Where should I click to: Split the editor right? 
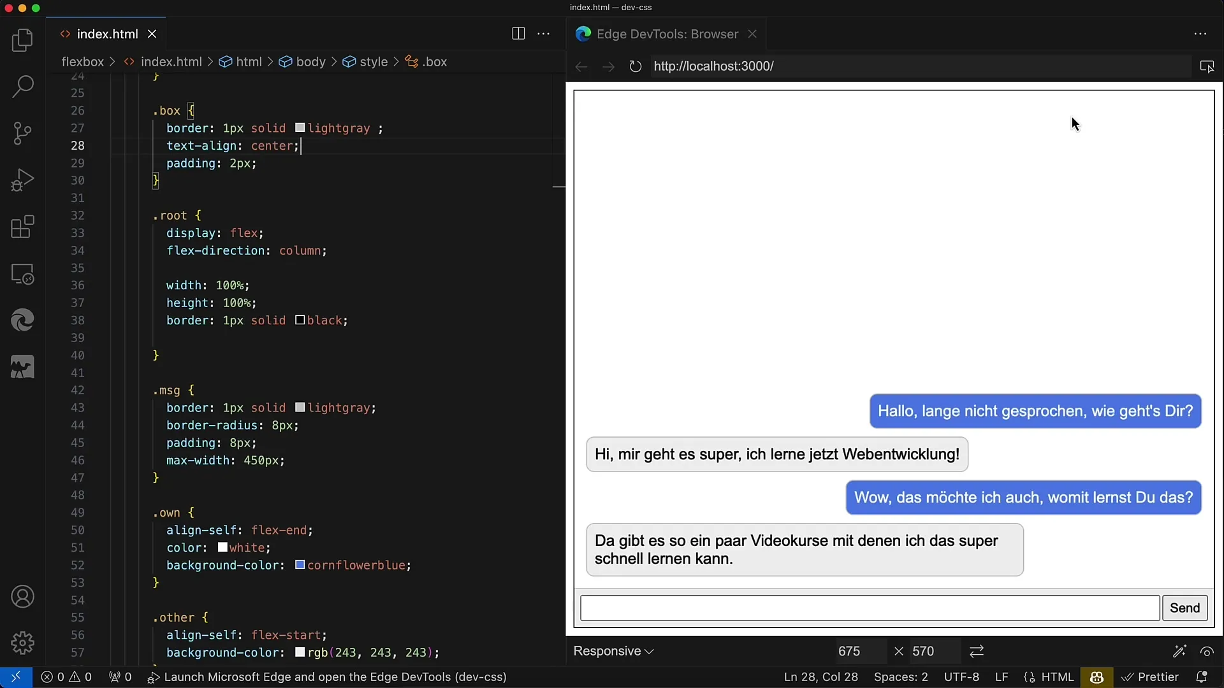pos(518,34)
